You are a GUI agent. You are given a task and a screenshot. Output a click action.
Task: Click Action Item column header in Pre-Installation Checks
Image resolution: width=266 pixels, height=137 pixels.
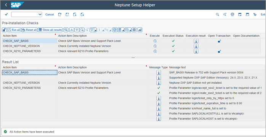coord(29,36)
